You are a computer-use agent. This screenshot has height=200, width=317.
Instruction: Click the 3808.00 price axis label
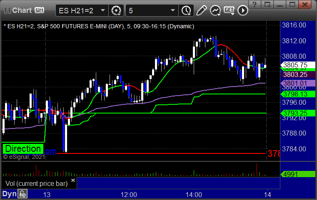click(294, 56)
